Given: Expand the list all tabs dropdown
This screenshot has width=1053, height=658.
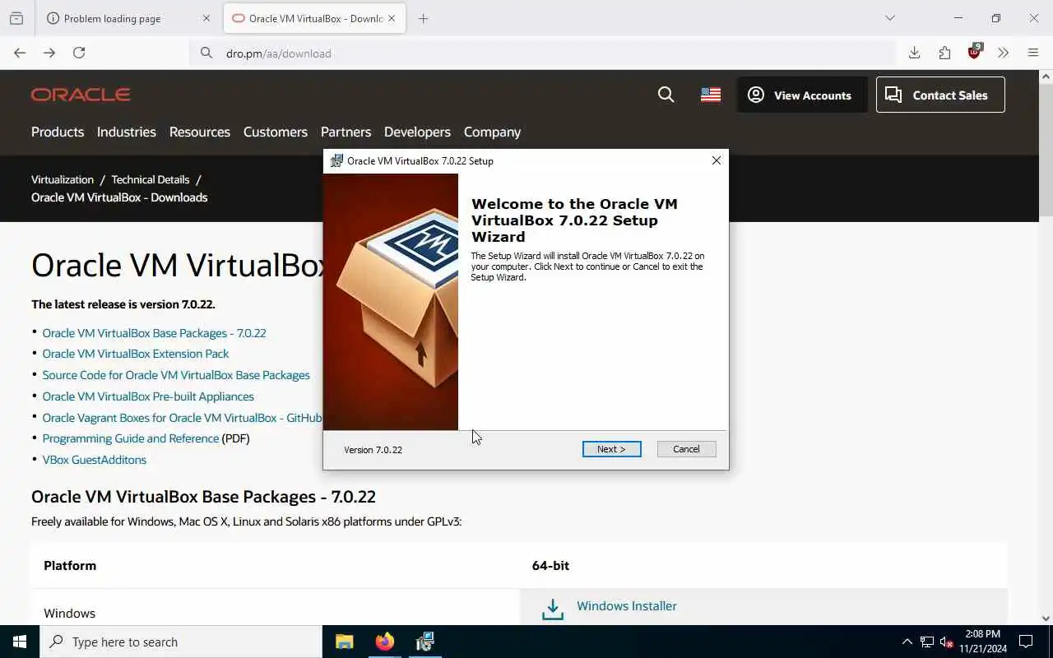Looking at the screenshot, I should coord(889,18).
